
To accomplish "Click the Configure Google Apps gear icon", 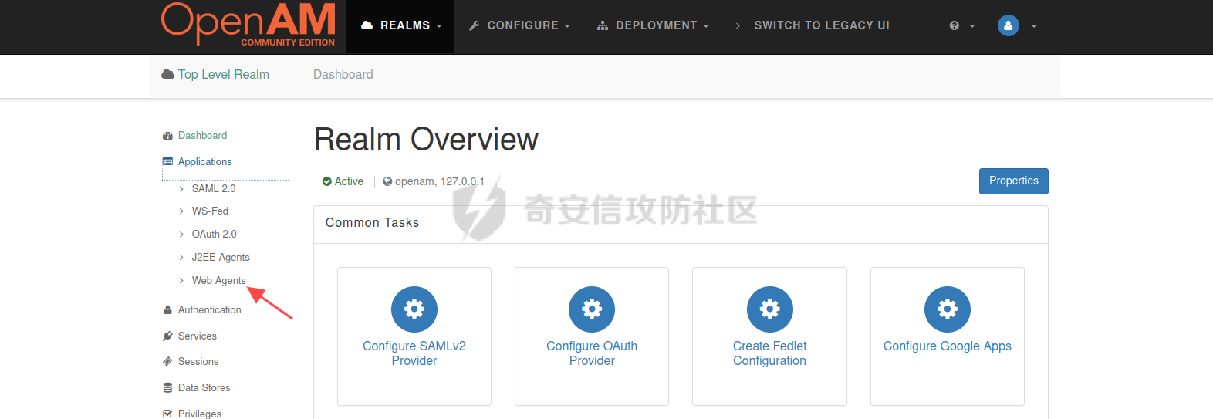I will point(947,309).
